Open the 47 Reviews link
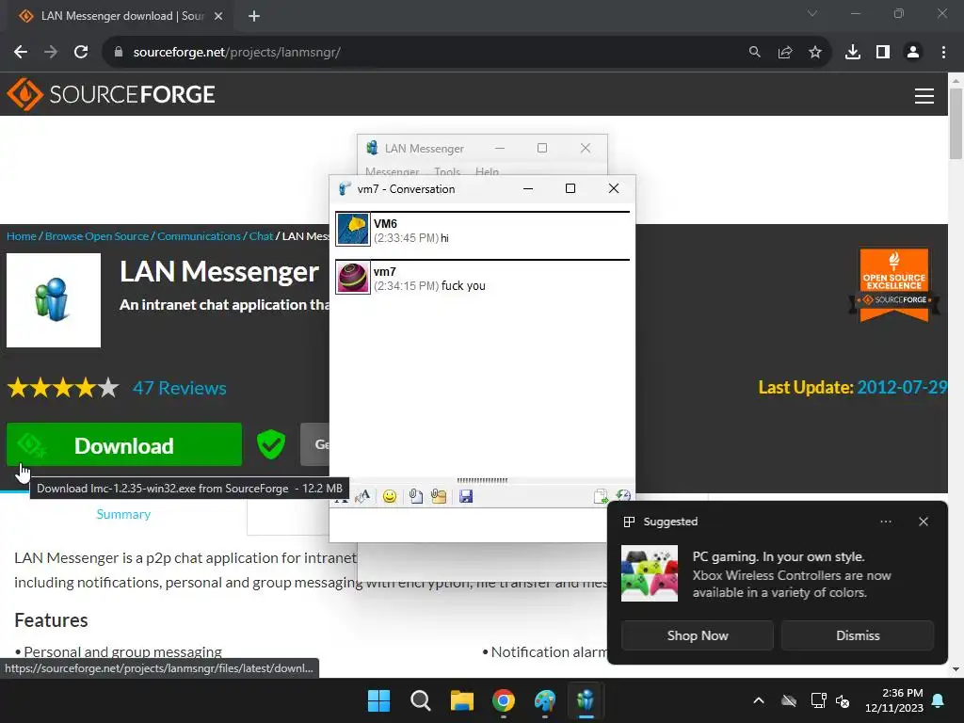Viewport: 964px width, 723px height. click(x=180, y=388)
